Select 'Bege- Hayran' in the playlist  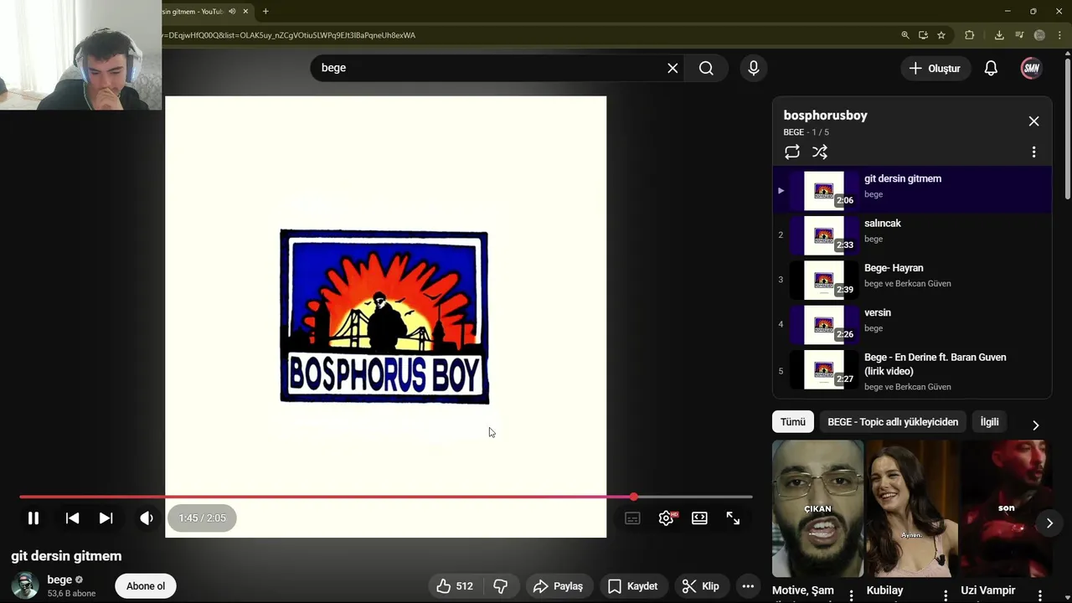[x=912, y=279]
